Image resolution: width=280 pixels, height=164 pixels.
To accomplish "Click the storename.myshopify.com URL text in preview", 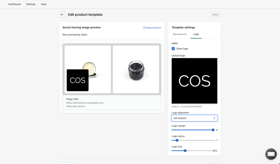I will pos(85,103).
